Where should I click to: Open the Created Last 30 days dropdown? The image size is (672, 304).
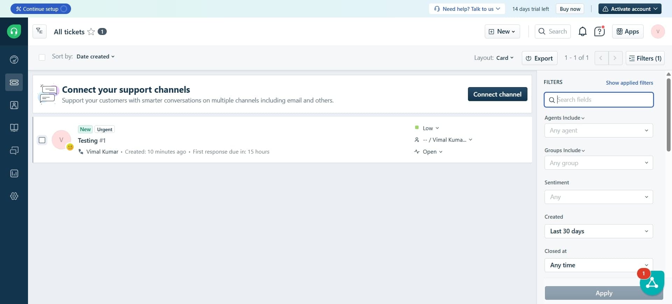coord(598,231)
